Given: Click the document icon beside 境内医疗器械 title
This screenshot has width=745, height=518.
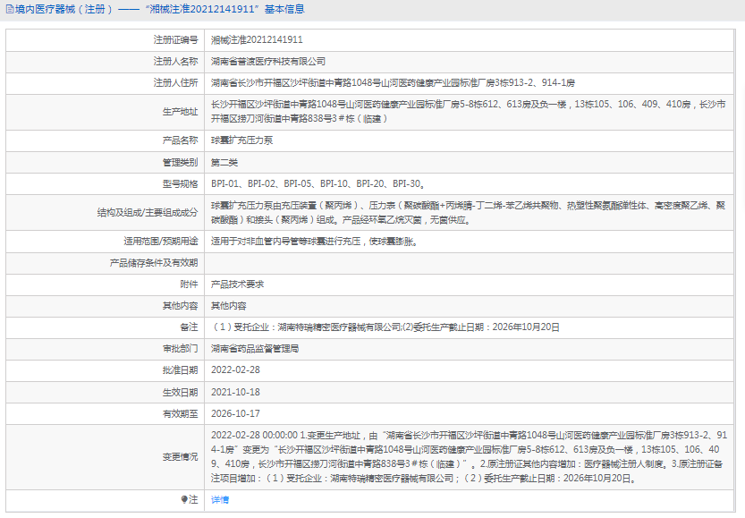Looking at the screenshot, I should (10, 9).
